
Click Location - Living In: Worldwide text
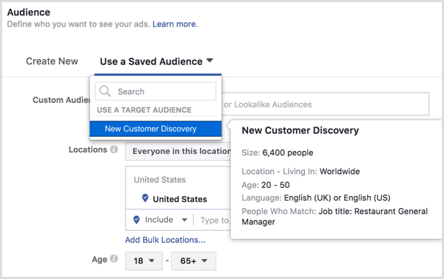[300, 172]
